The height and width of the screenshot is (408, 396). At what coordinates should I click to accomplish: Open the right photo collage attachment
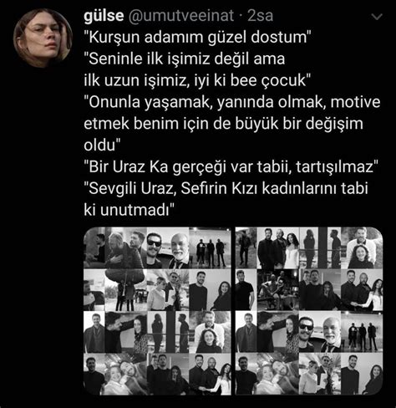pyautogui.click(x=309, y=311)
